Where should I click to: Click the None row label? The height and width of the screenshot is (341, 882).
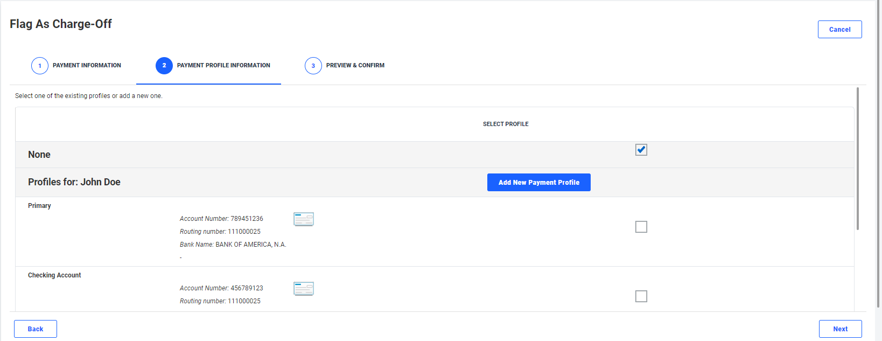pyautogui.click(x=39, y=155)
